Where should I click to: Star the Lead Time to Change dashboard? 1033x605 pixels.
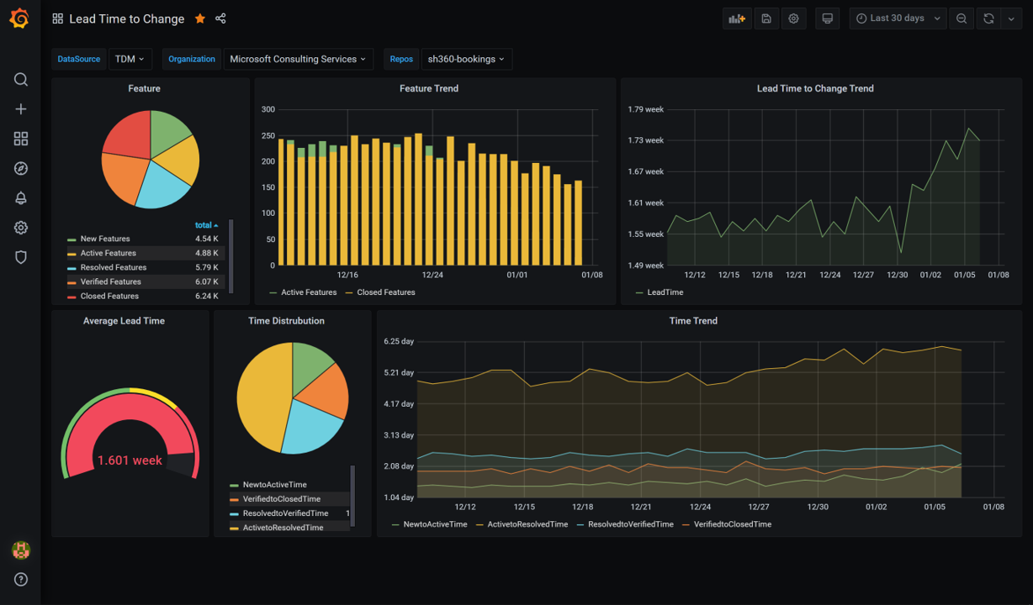[200, 18]
